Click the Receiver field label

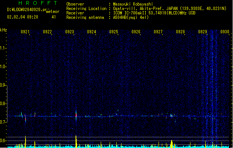pos(75,13)
